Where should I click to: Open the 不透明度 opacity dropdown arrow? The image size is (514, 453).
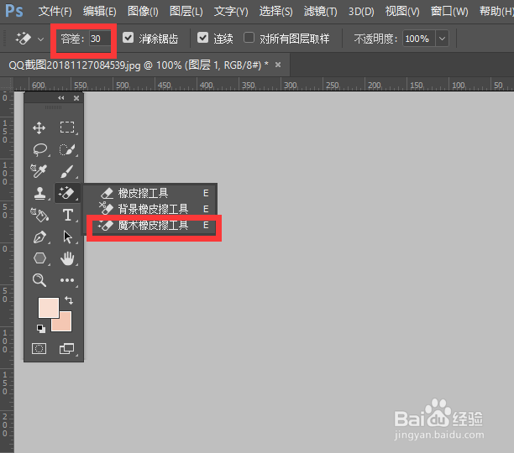(x=442, y=39)
